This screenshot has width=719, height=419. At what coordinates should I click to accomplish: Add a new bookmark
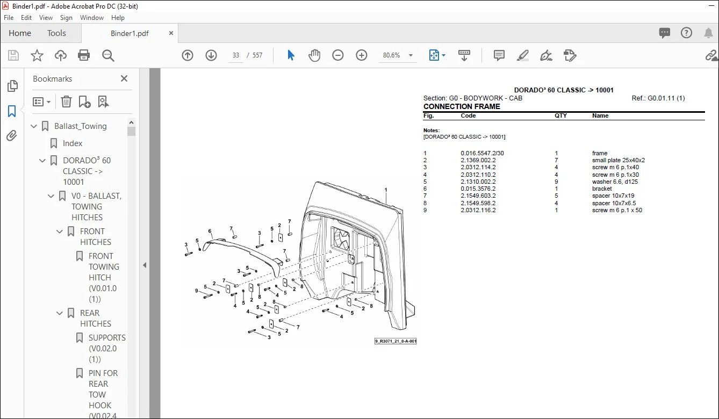tap(84, 102)
